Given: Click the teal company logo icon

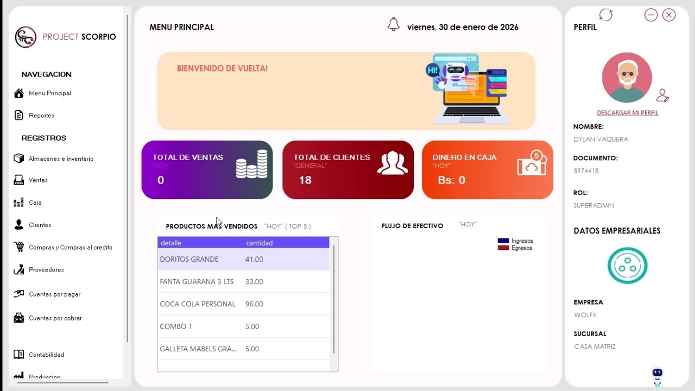Looking at the screenshot, I should point(628,266).
